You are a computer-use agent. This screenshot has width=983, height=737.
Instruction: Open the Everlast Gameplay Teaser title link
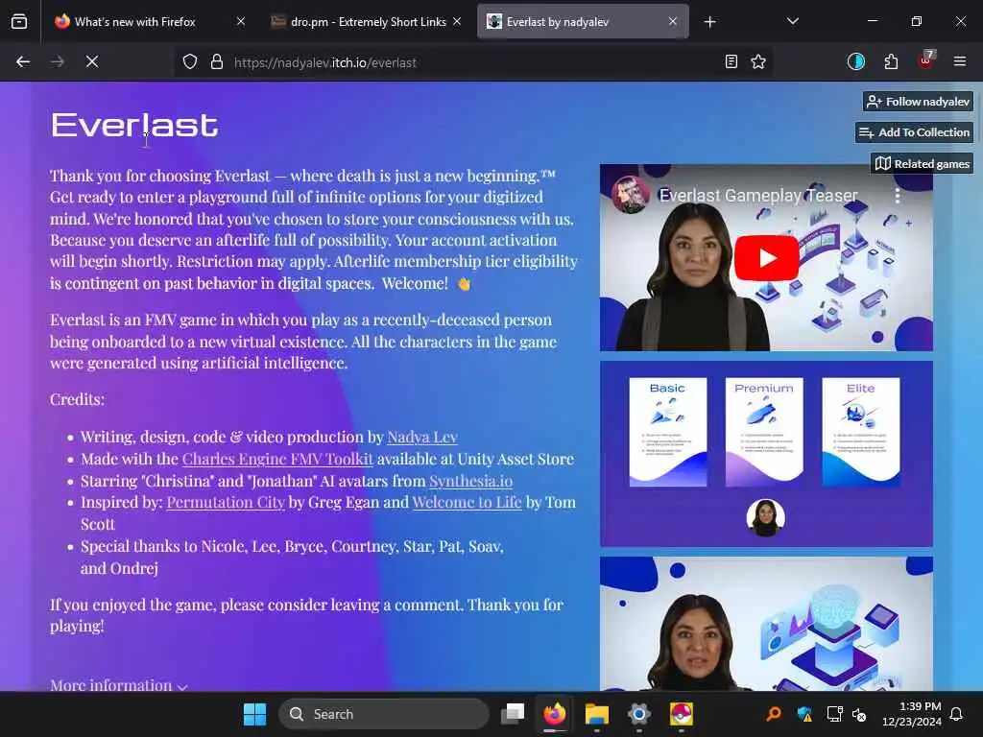(758, 196)
